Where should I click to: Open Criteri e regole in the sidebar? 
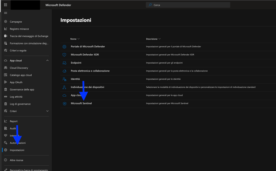point(18,51)
